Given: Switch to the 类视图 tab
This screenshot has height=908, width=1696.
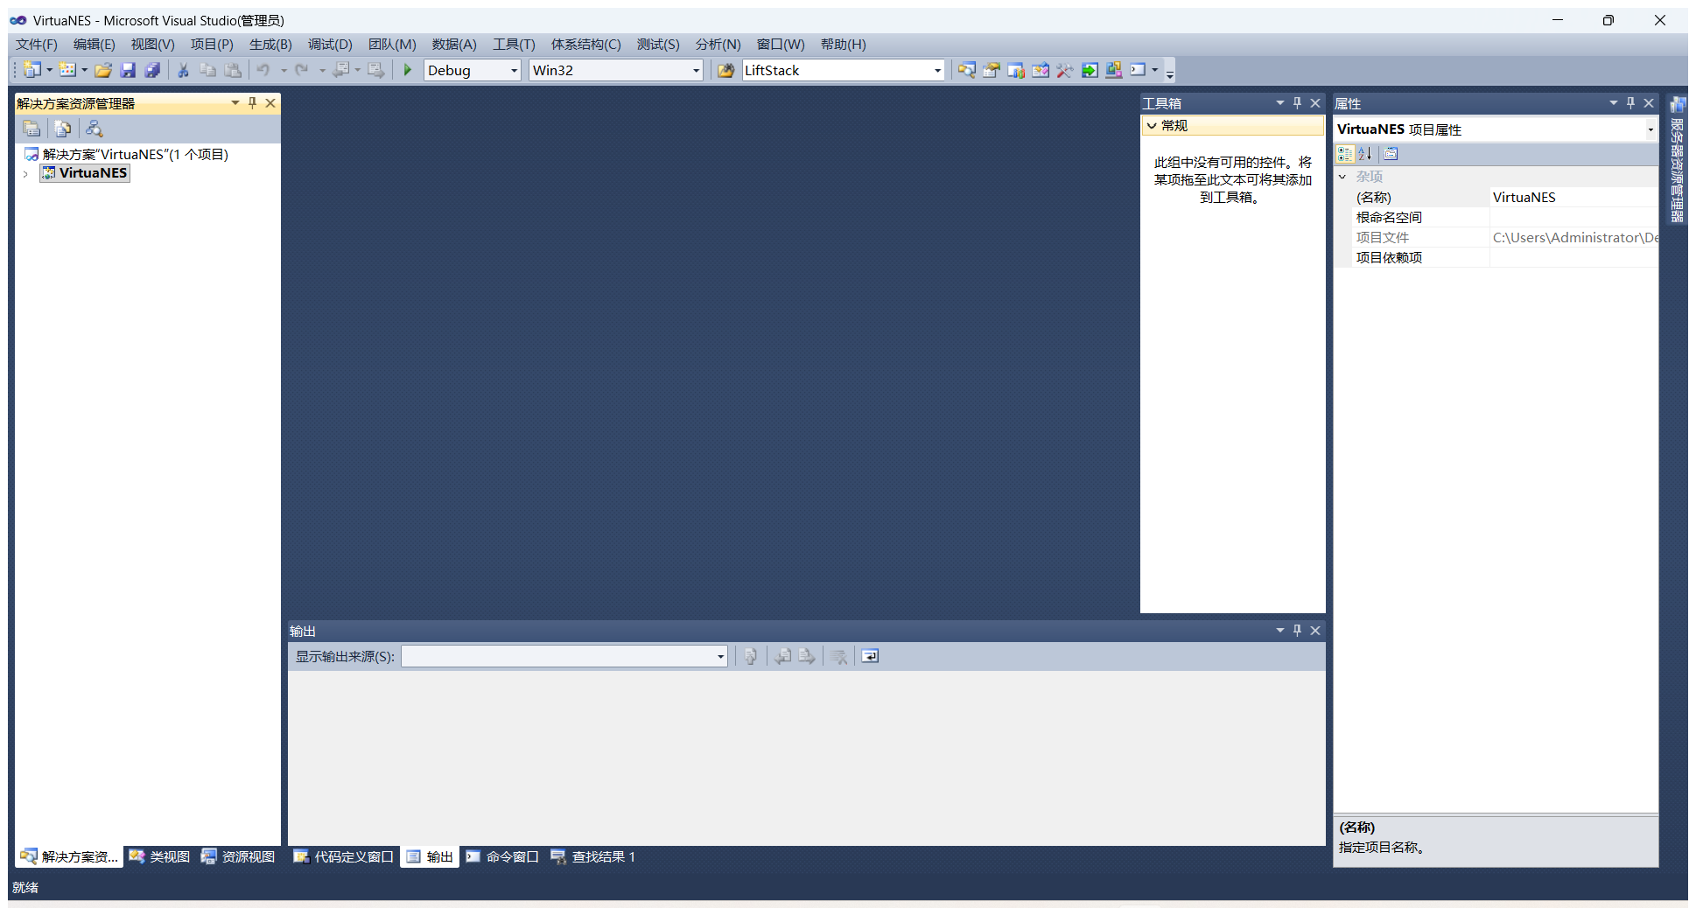Looking at the screenshot, I should tap(160, 856).
